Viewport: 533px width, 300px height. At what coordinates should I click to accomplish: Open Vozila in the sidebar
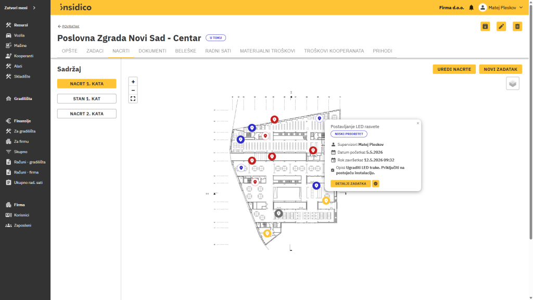click(19, 35)
